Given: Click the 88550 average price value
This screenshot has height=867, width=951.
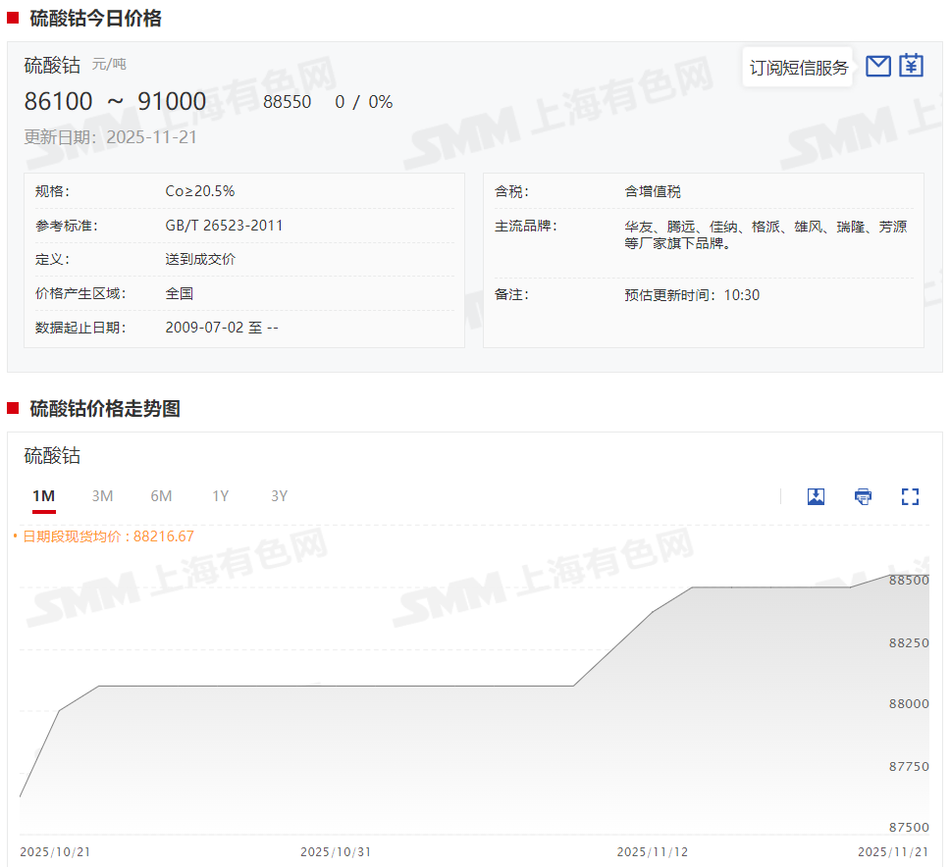Looking at the screenshot, I should tap(287, 102).
